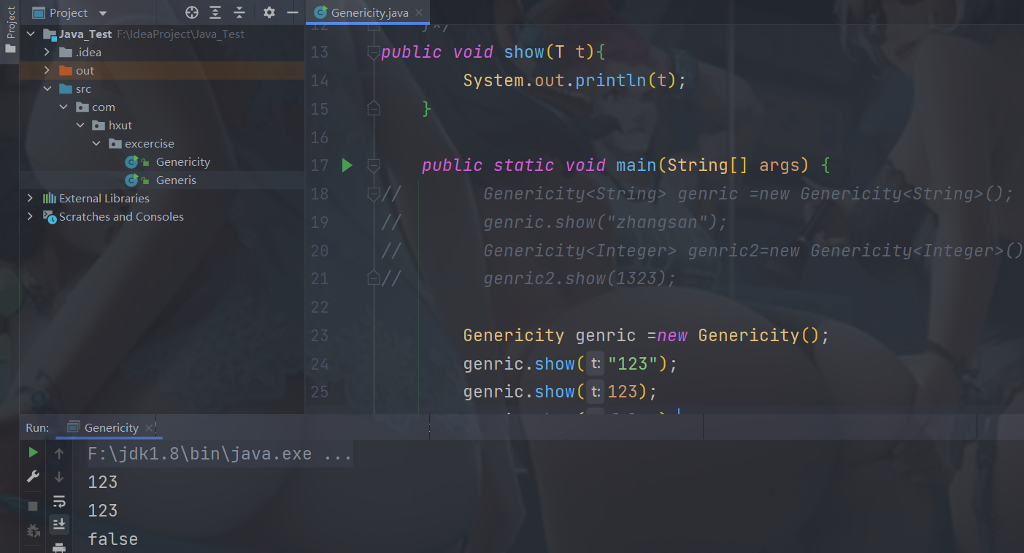This screenshot has width=1024, height=553.
Task: Print the console output
Action: point(59,547)
